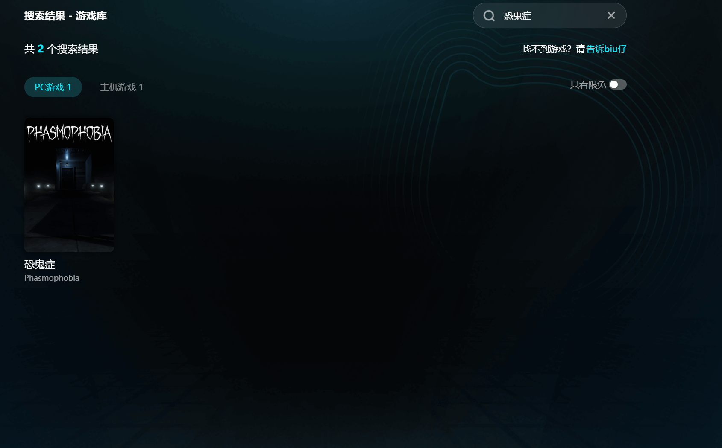
Task: Click the 找不到游戏? 请 text
Action: tap(553, 49)
